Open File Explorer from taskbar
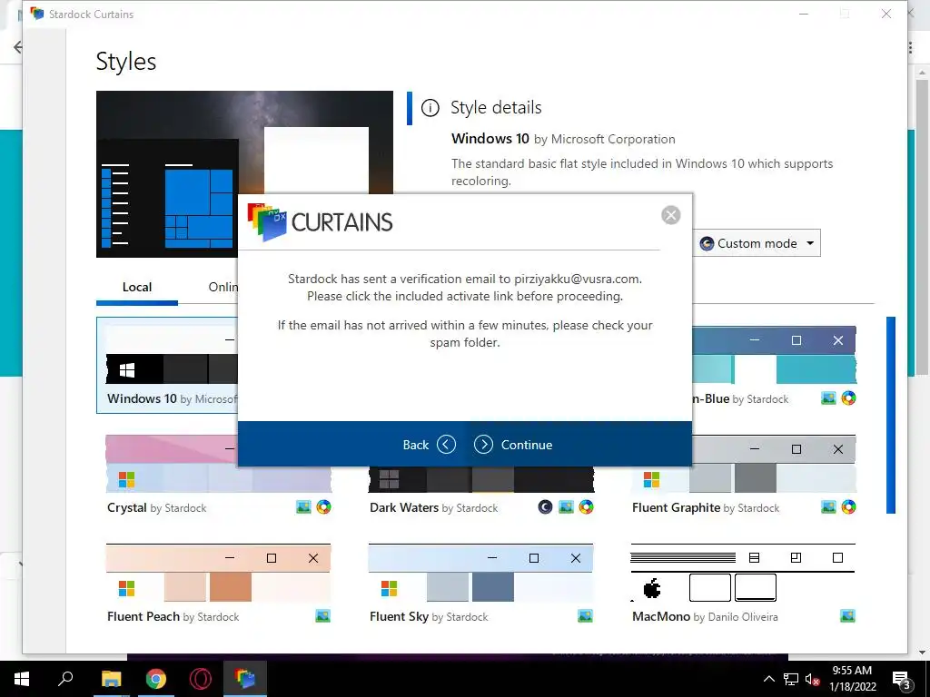 (111, 679)
